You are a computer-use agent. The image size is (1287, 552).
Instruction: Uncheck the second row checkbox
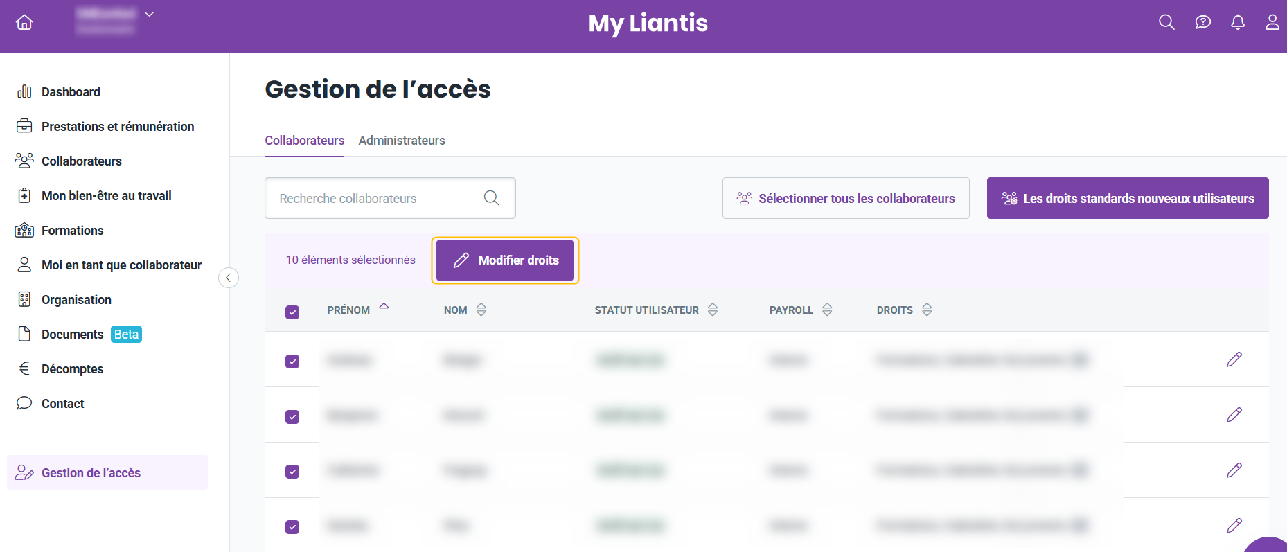pyautogui.click(x=292, y=417)
